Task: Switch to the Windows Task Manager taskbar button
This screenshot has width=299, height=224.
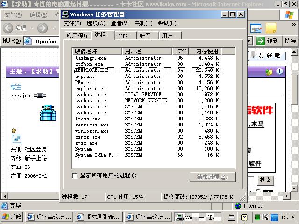Action: click(x=198, y=217)
